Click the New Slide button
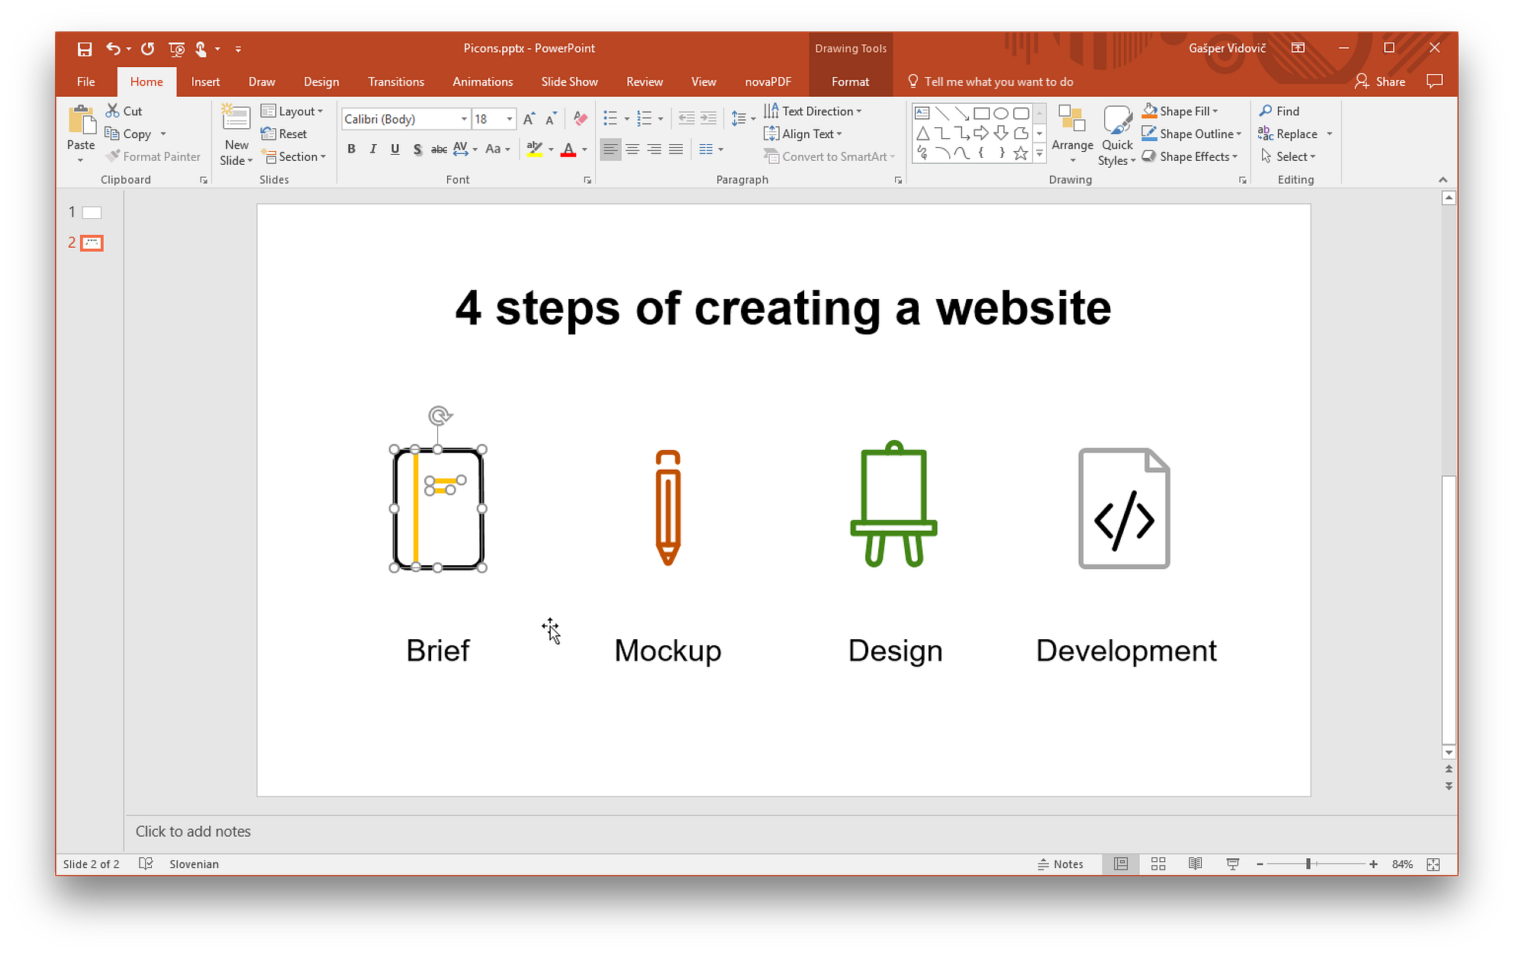Screen dimensions: 1526x955 (236, 136)
